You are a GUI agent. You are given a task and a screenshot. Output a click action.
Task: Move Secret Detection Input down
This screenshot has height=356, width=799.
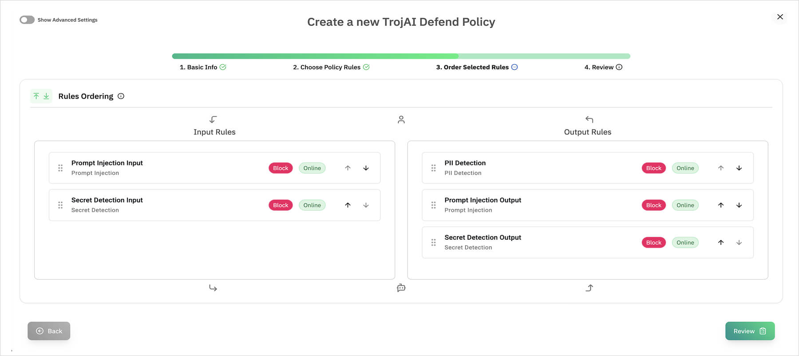[x=366, y=205]
